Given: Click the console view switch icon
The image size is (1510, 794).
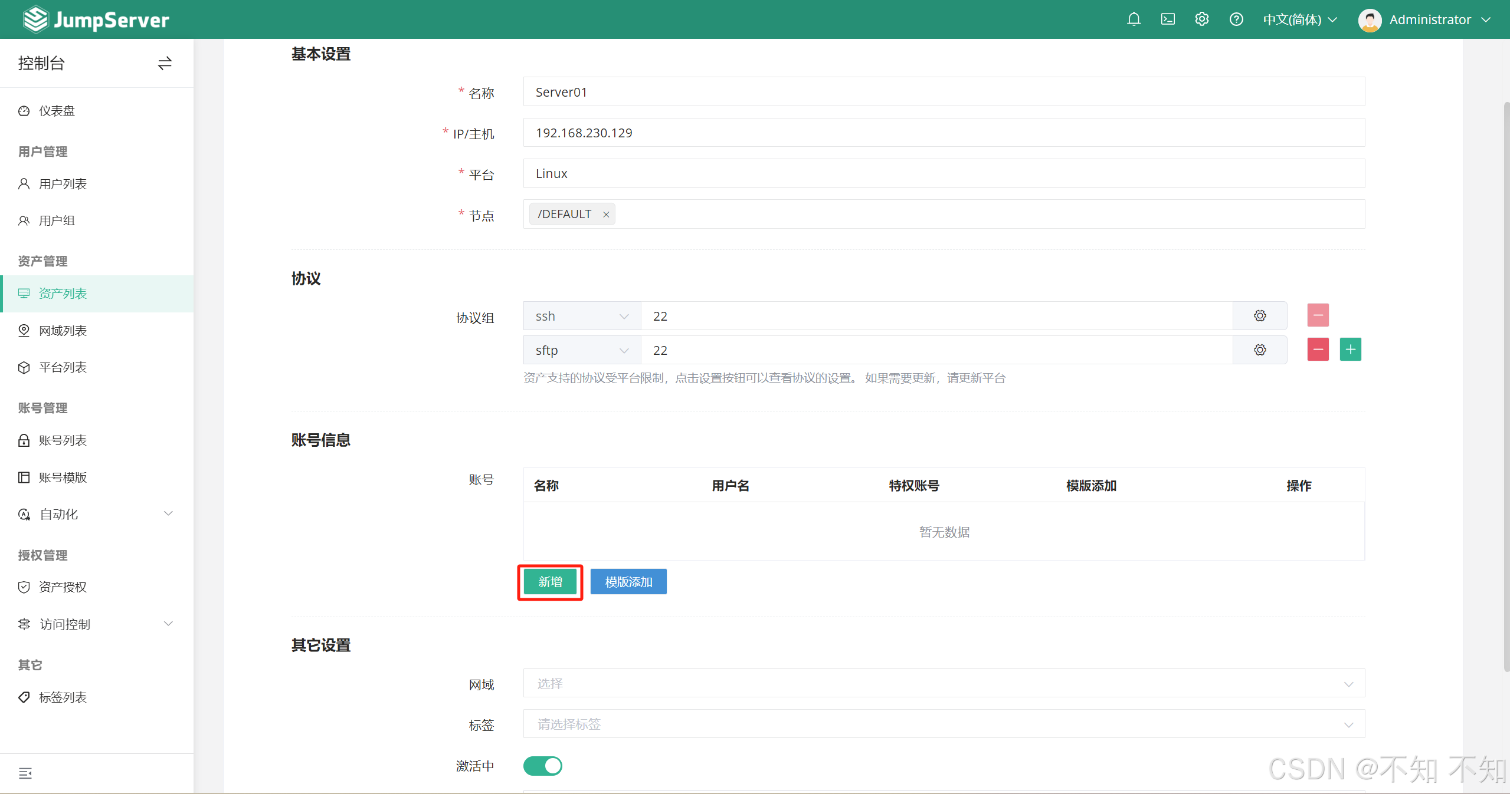Looking at the screenshot, I should point(165,63).
